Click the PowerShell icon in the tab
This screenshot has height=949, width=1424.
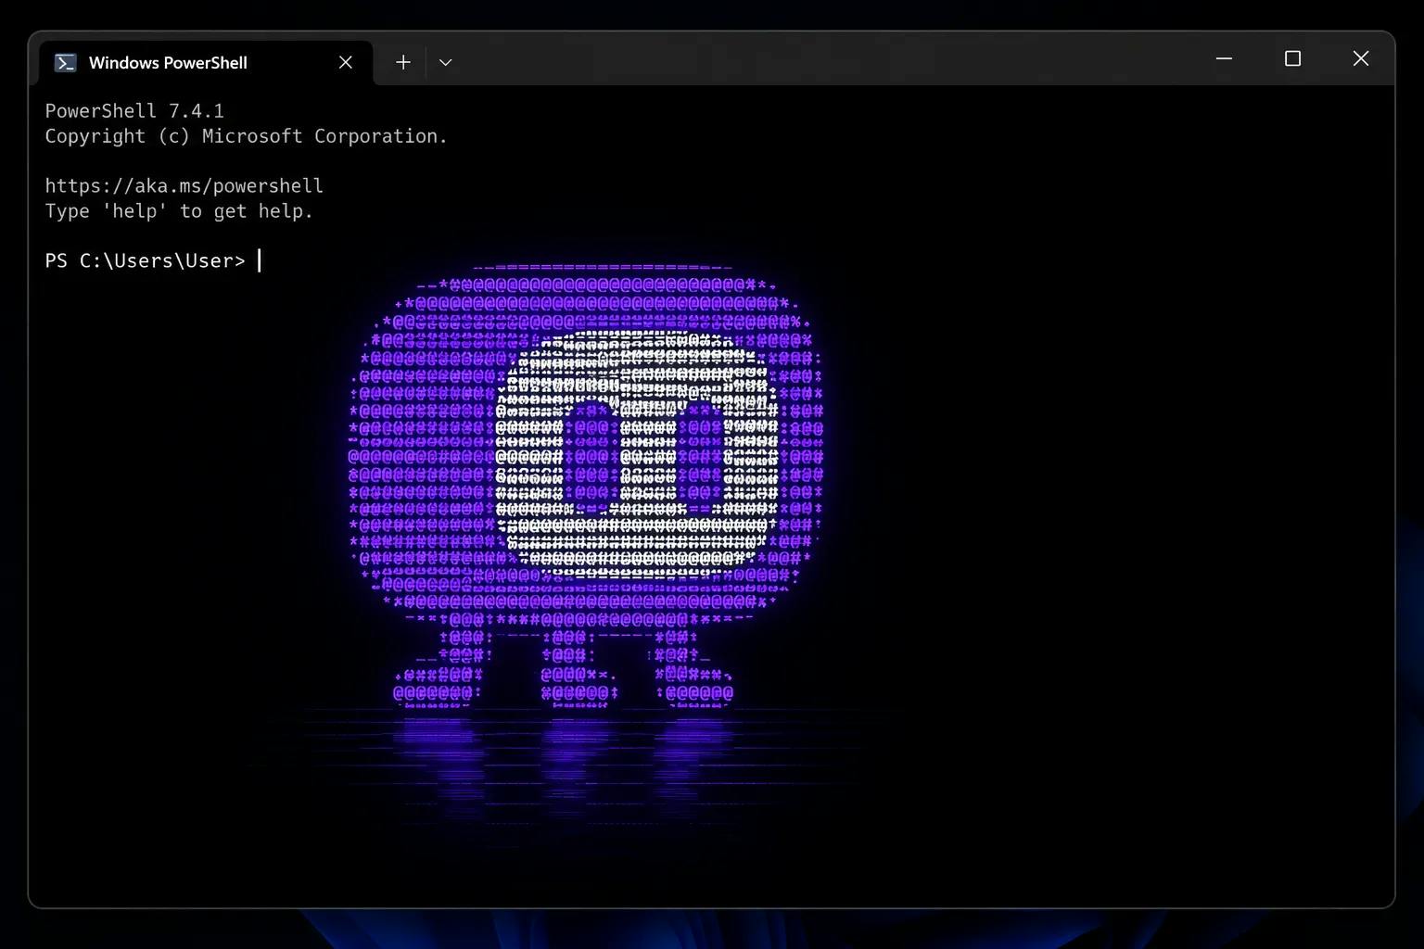tap(65, 62)
